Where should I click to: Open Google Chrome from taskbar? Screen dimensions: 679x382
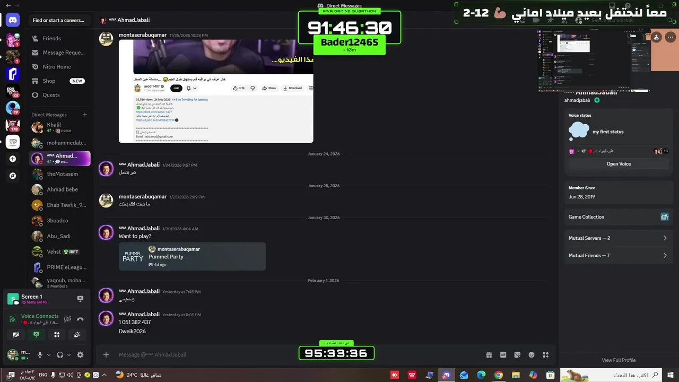click(498, 375)
